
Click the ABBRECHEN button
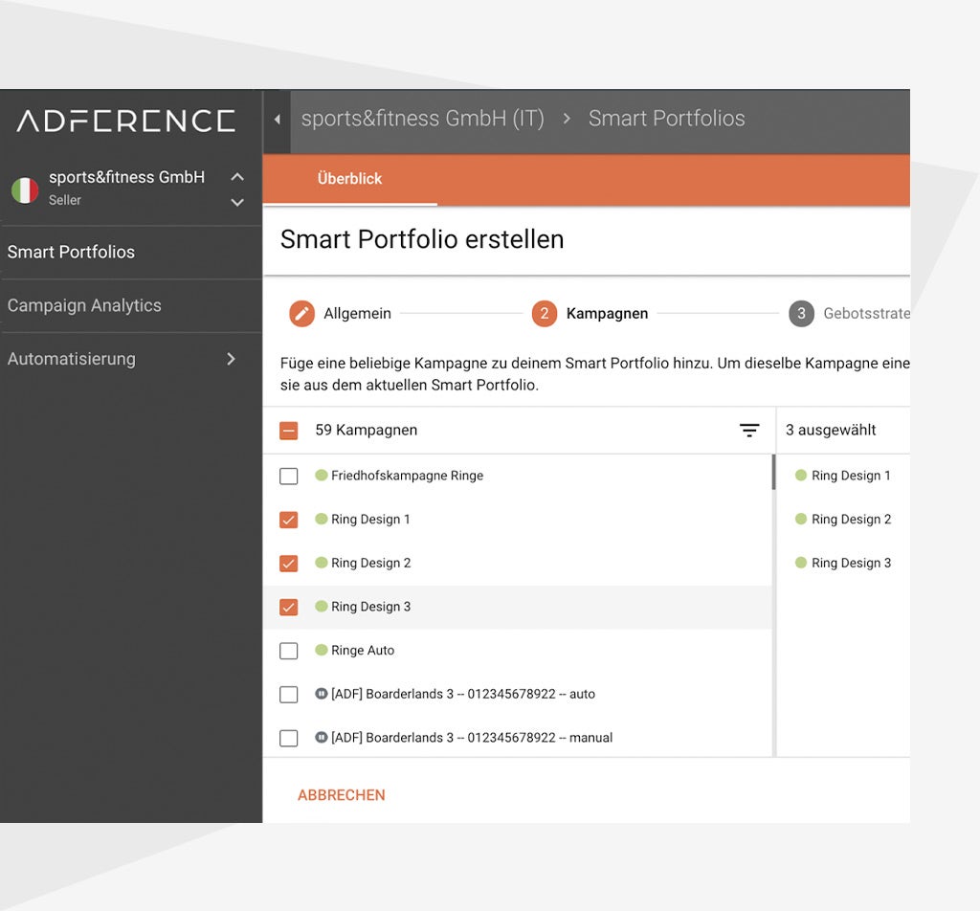pyautogui.click(x=342, y=795)
